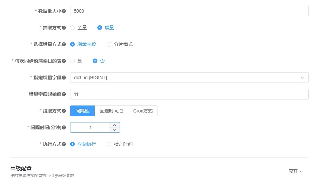Viewport: 319px width, 190px height.
Task: Select the 全量 extraction radio button
Action: point(72,28)
